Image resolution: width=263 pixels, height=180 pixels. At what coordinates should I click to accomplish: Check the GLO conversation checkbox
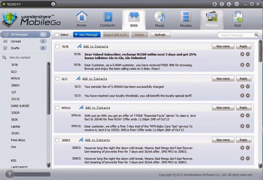click(57, 79)
